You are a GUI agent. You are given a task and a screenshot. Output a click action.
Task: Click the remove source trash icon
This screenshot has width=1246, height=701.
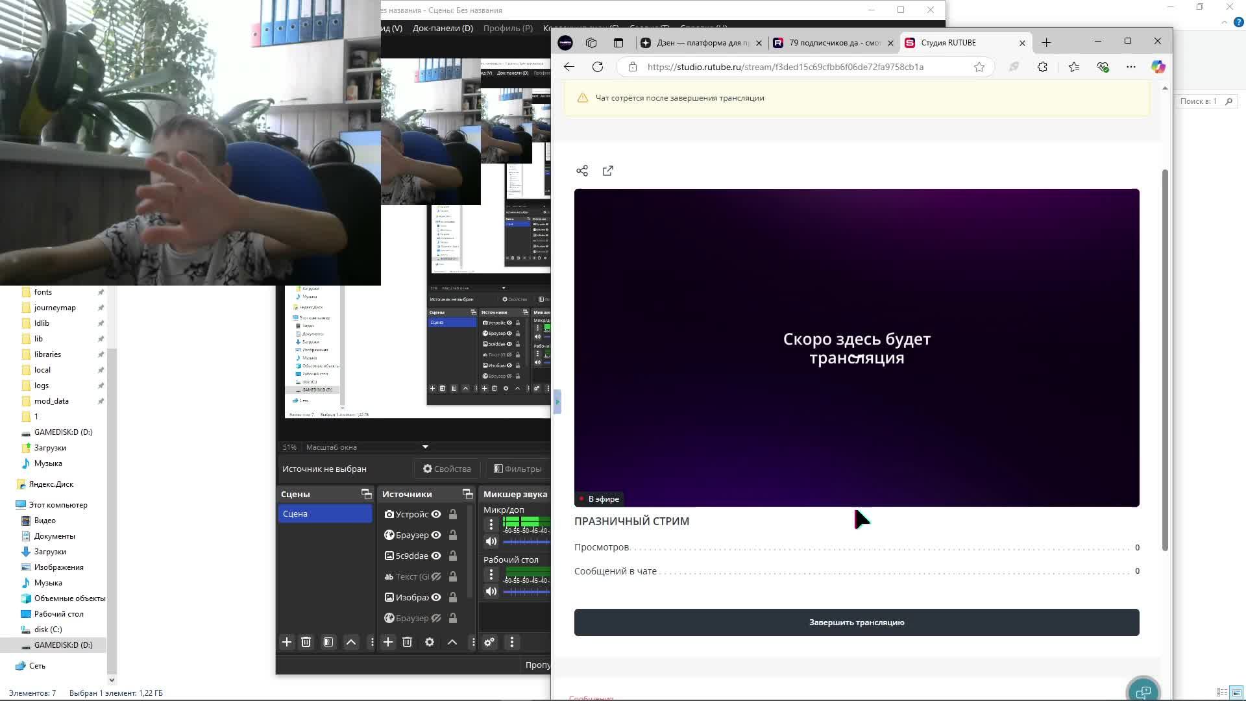tap(408, 642)
